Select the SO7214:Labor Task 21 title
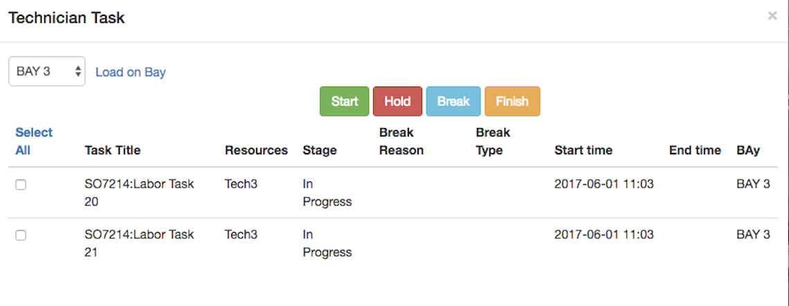Screen dimensions: 789x306 tap(139, 243)
